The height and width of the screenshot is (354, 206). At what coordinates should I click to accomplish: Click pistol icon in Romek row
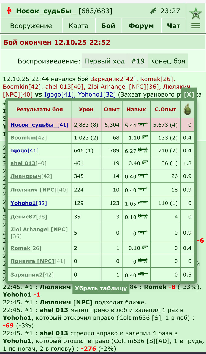[x=145, y=248]
